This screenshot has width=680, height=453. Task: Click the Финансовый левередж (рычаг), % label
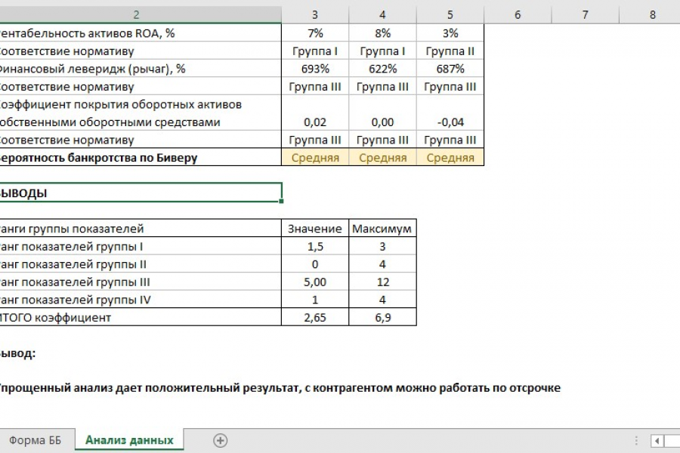92,69
